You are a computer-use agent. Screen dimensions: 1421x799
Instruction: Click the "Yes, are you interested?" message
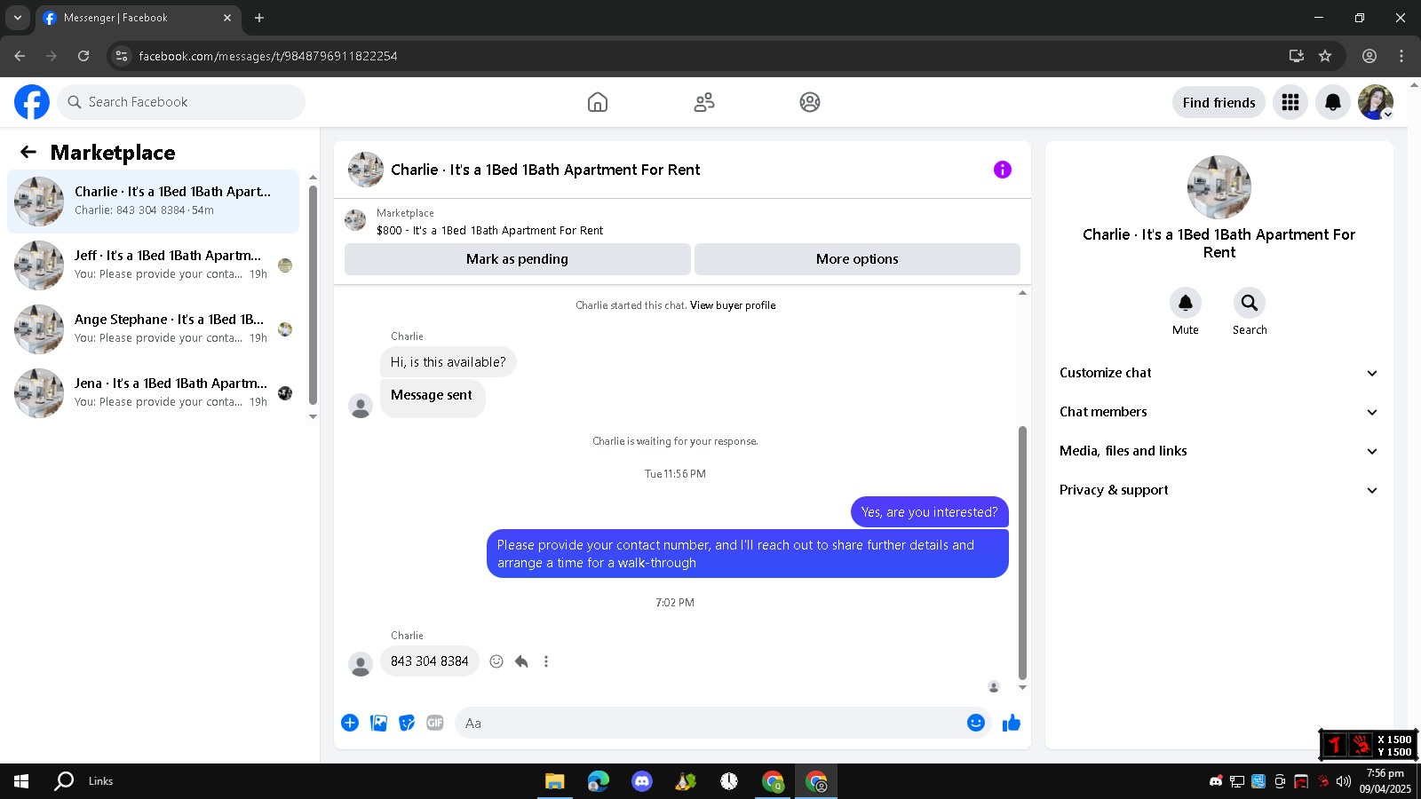coord(930,512)
